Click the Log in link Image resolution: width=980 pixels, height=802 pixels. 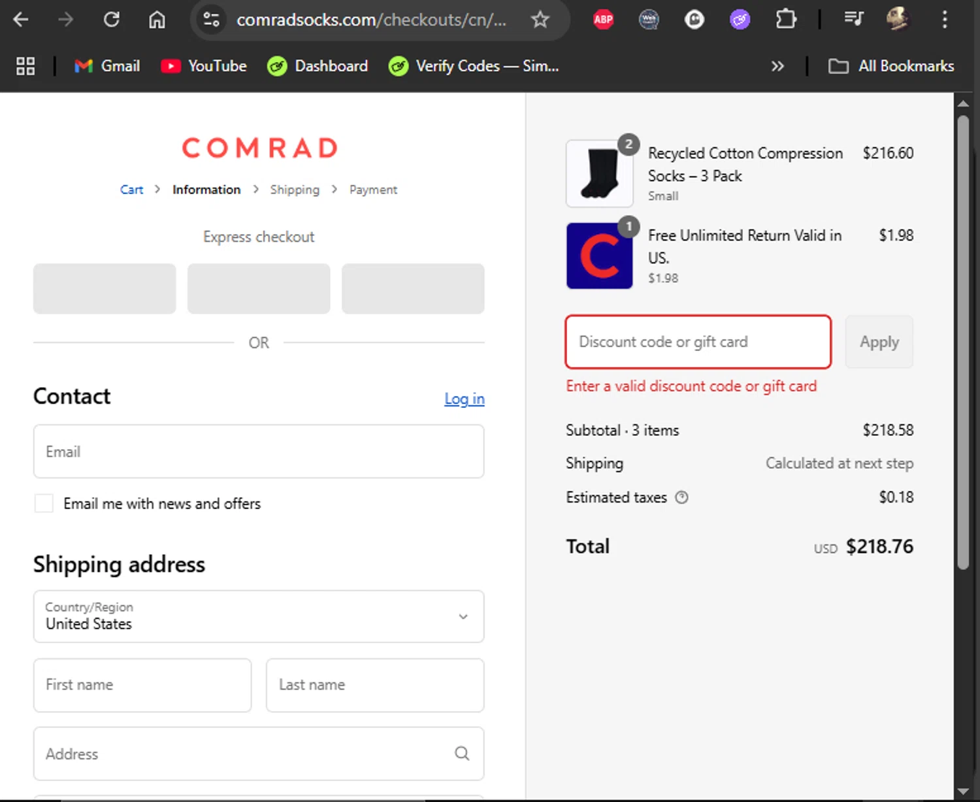coord(465,399)
